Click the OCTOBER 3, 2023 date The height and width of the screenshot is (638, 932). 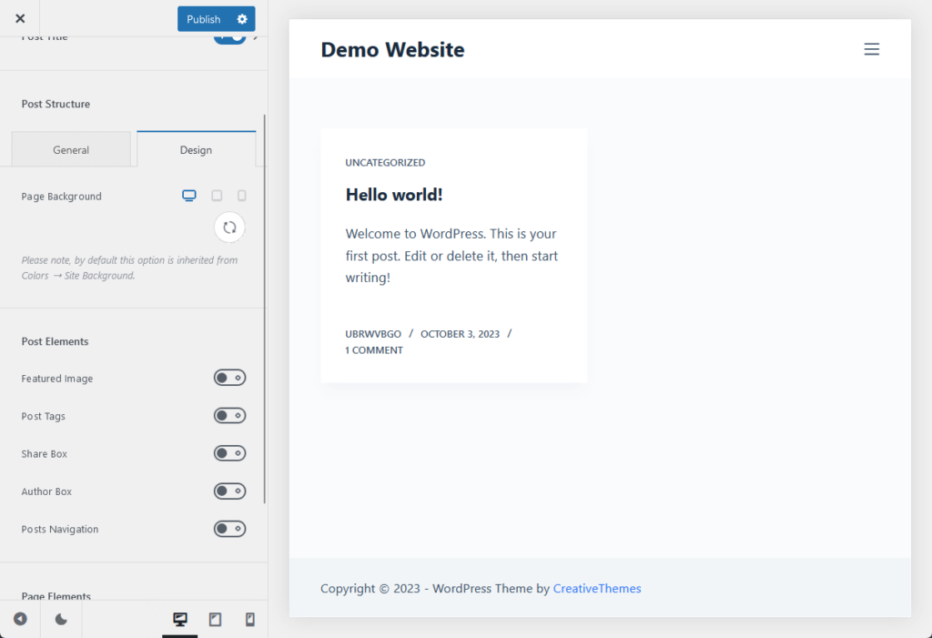point(460,334)
